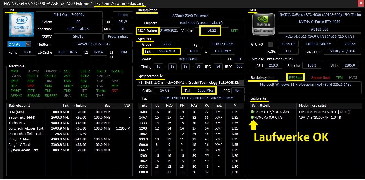Screen dimensions: 365x180
Task: Click the TDP value 95 W
Action: [x=123, y=22]
